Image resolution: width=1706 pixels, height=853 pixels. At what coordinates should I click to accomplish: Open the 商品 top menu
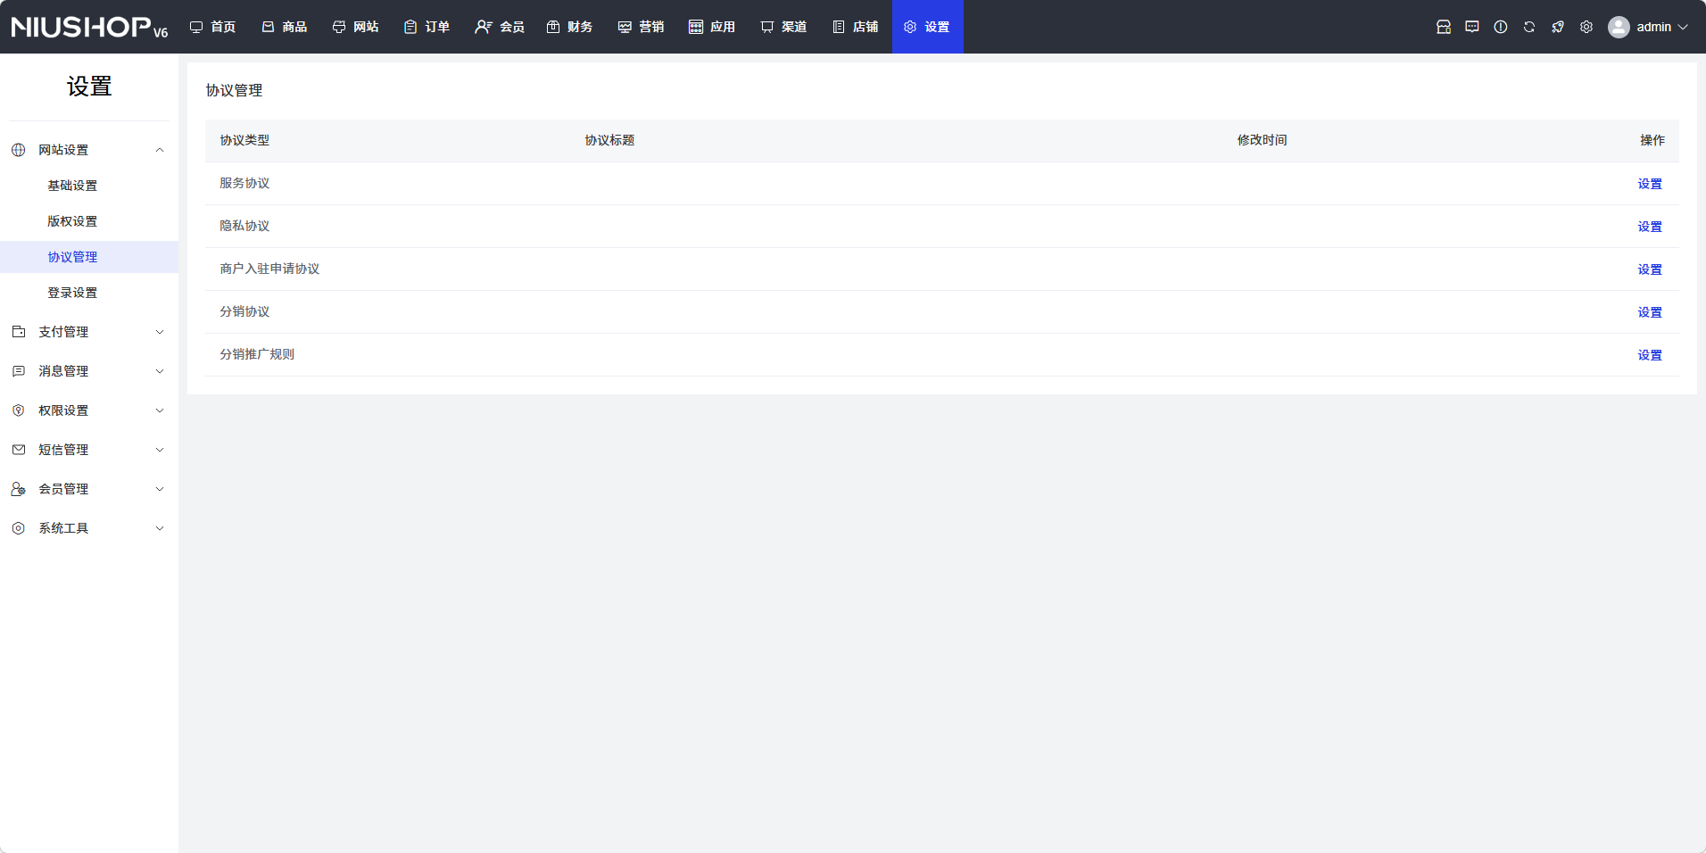(x=285, y=27)
